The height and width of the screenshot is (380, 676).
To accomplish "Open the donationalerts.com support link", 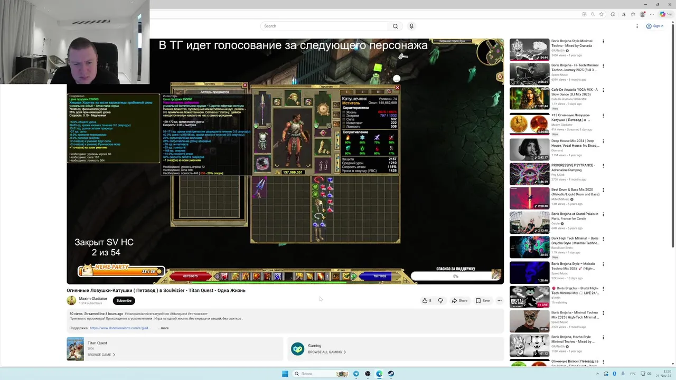I will click(x=120, y=328).
